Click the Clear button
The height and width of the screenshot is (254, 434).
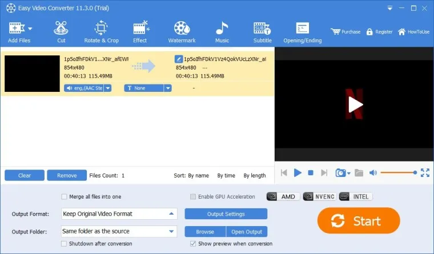click(x=25, y=175)
